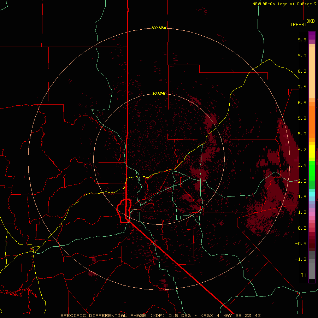Click the 8.2 legend label
Image resolution: width=318 pixels, height=318 pixels.
[x=302, y=71]
